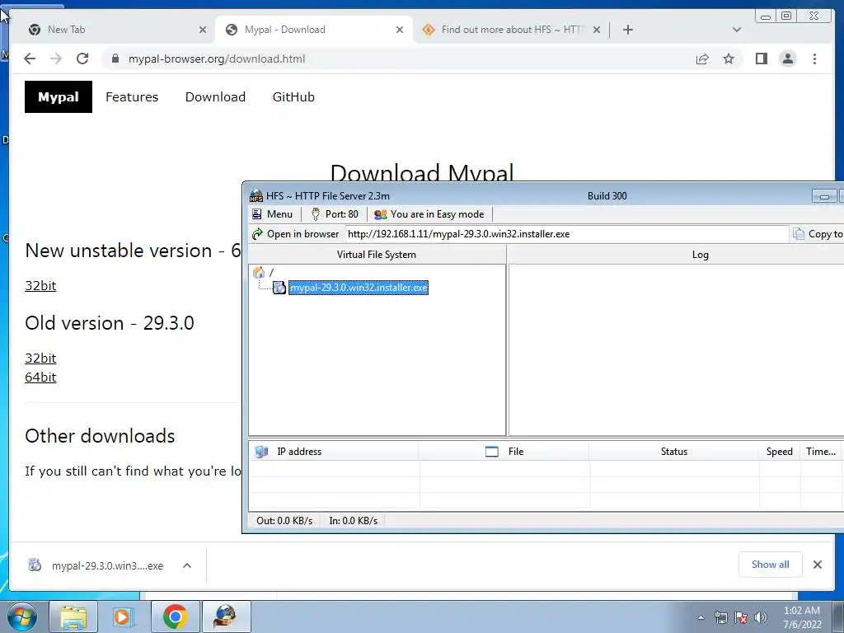
Task: Close the Mypal - Download tab
Action: coord(400,30)
